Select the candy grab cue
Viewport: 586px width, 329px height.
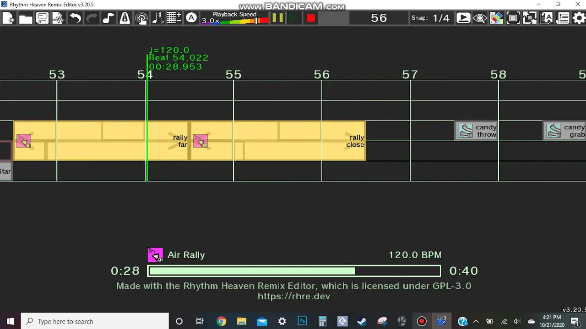[564, 131]
